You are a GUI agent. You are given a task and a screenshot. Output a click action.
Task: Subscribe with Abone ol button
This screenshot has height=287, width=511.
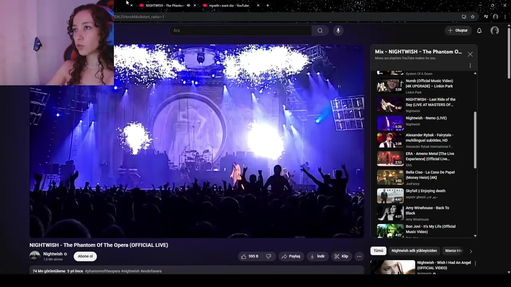85,256
